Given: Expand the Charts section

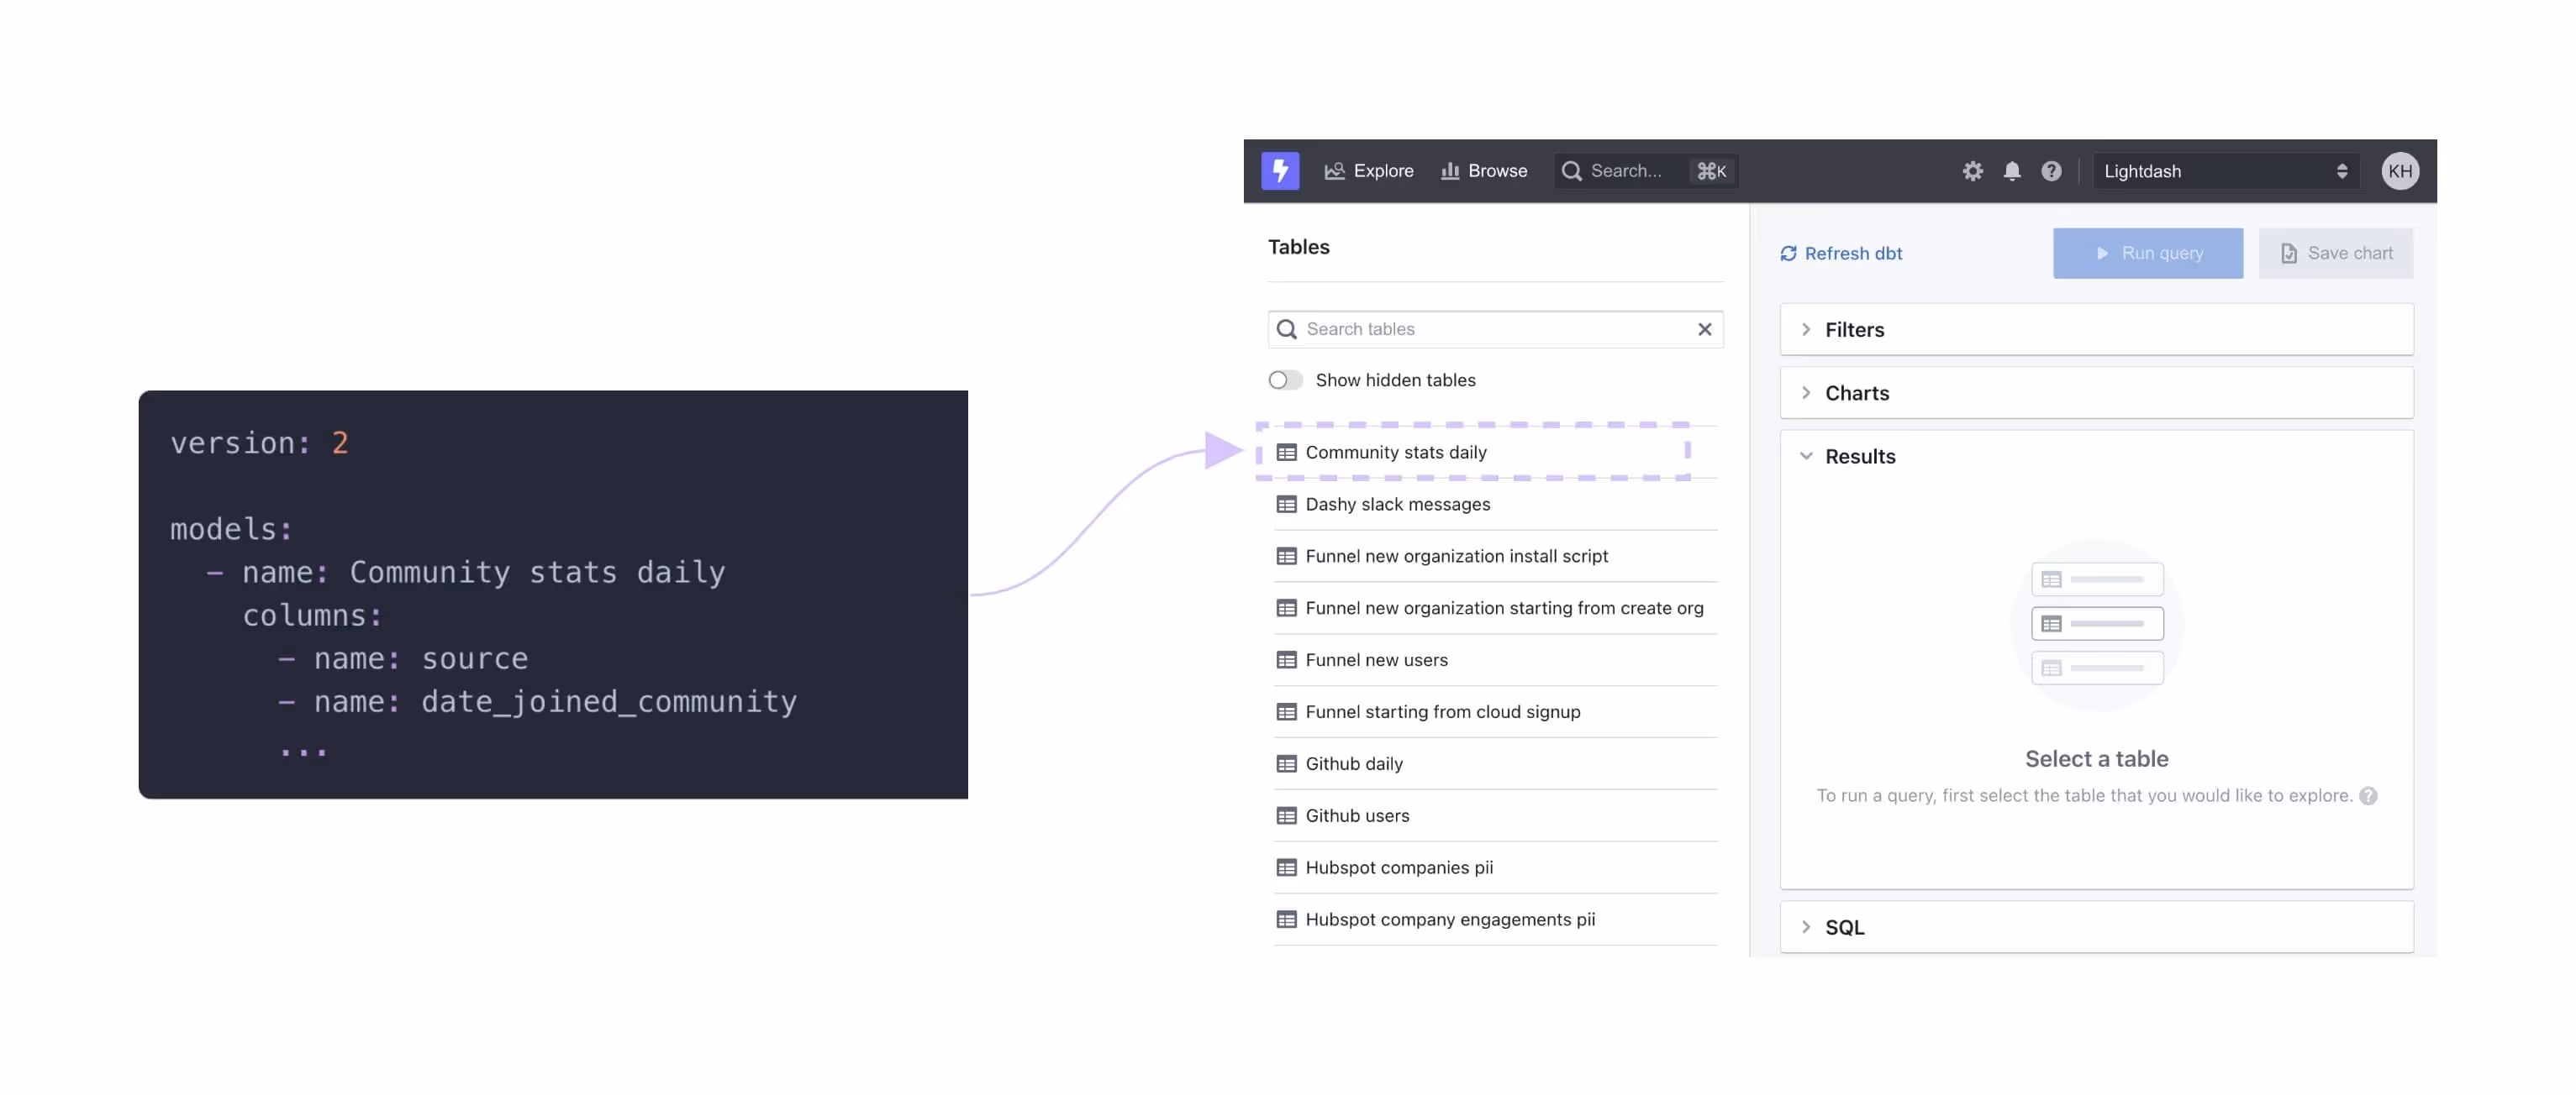Looking at the screenshot, I should click(1856, 393).
